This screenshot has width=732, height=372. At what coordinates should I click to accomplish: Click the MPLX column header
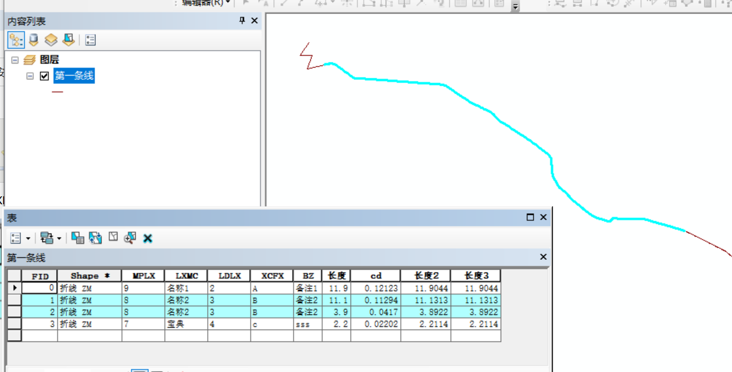point(143,276)
